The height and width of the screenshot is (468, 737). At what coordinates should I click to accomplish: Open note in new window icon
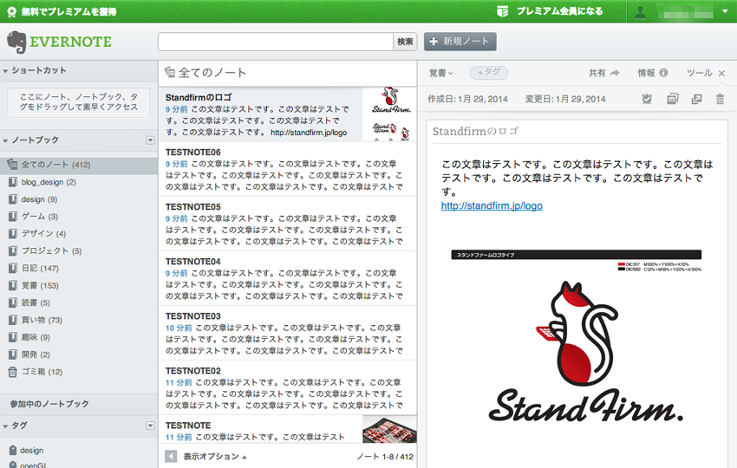(696, 99)
